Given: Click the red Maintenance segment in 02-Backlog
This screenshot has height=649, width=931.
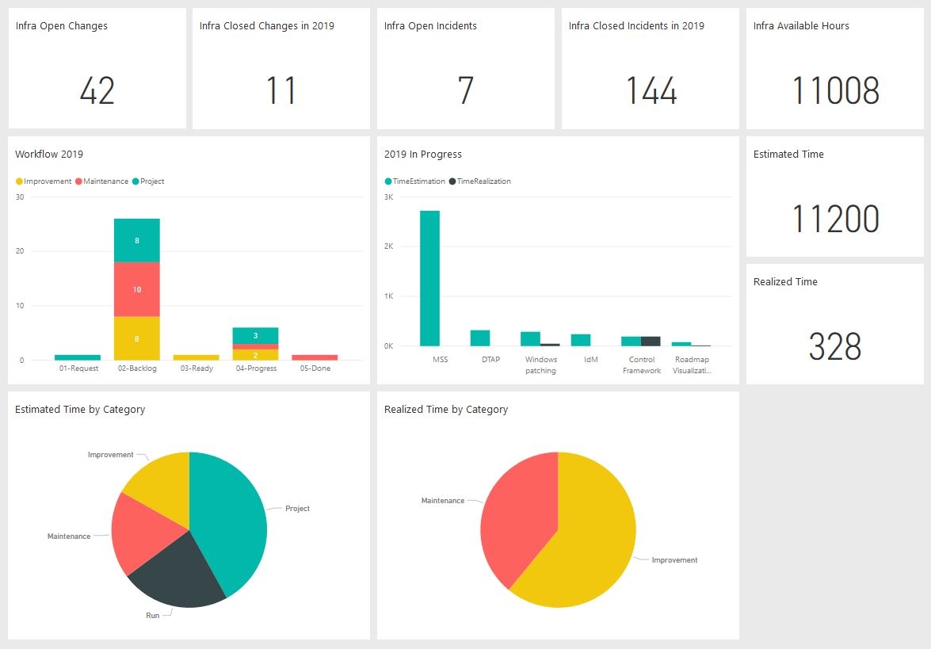Looking at the screenshot, I should coord(137,289).
